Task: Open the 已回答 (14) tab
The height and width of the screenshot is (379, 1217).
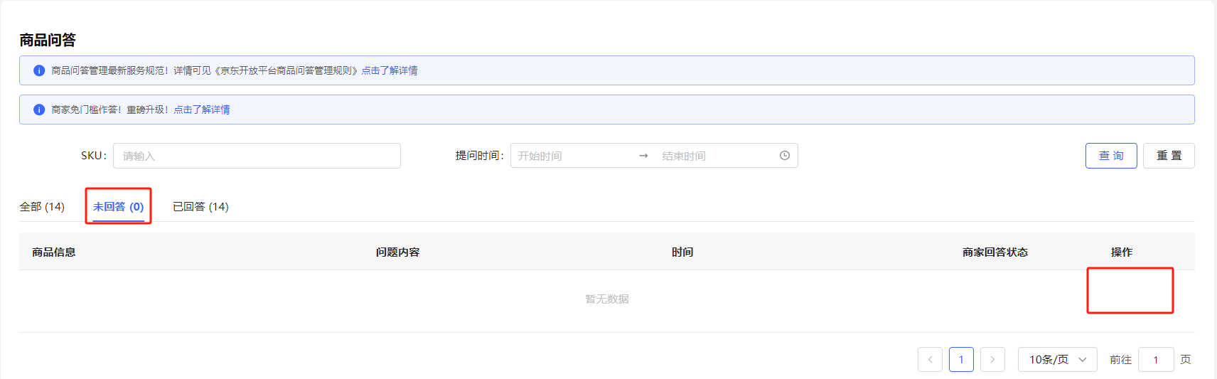Action: click(x=200, y=207)
